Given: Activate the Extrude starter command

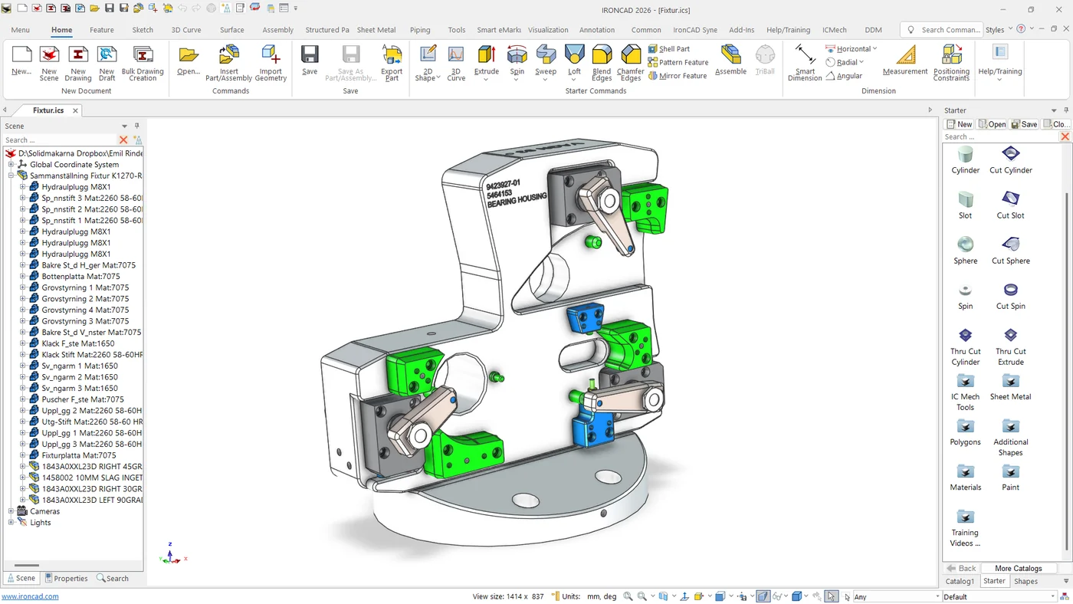Looking at the screenshot, I should point(486,63).
